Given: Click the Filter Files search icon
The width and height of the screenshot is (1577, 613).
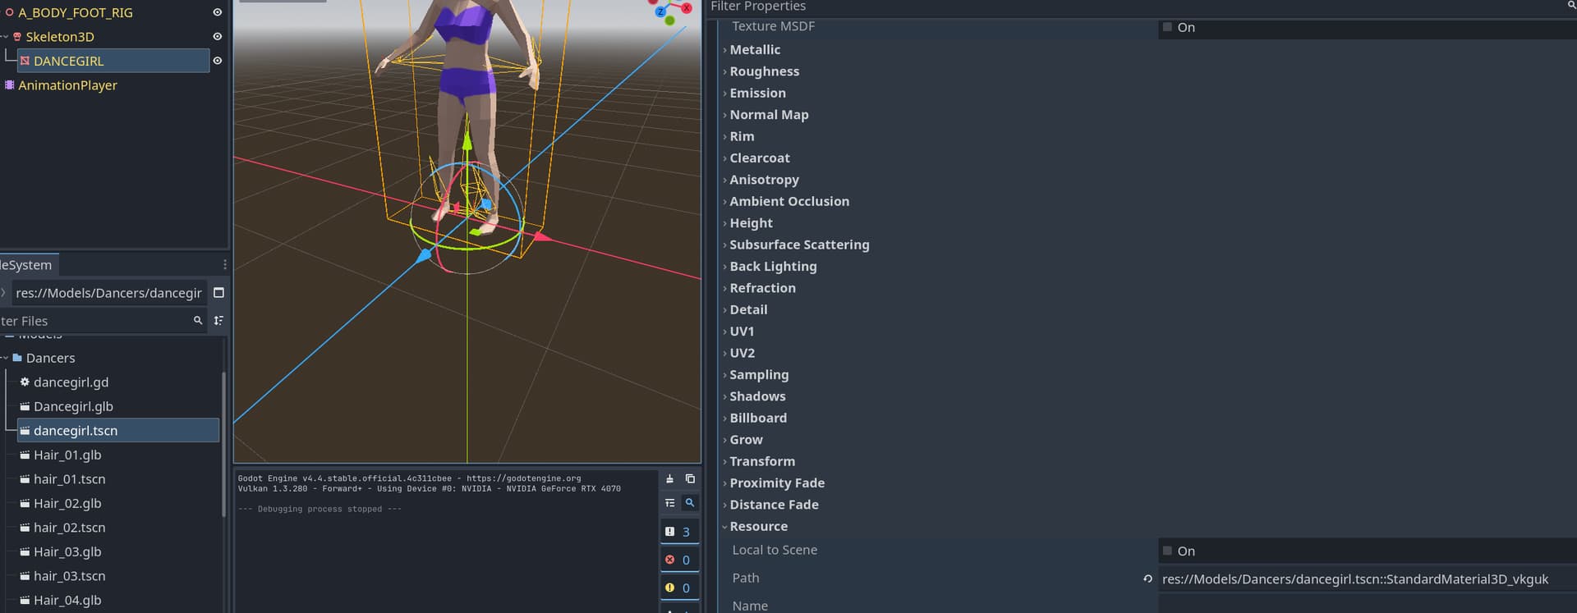Looking at the screenshot, I should point(198,321).
